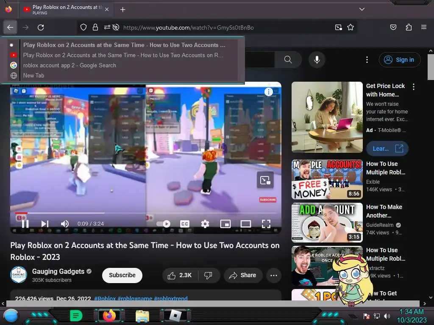Click the picture-in-picture icon in the address bar
The height and width of the screenshot is (325, 434).
(x=338, y=27)
